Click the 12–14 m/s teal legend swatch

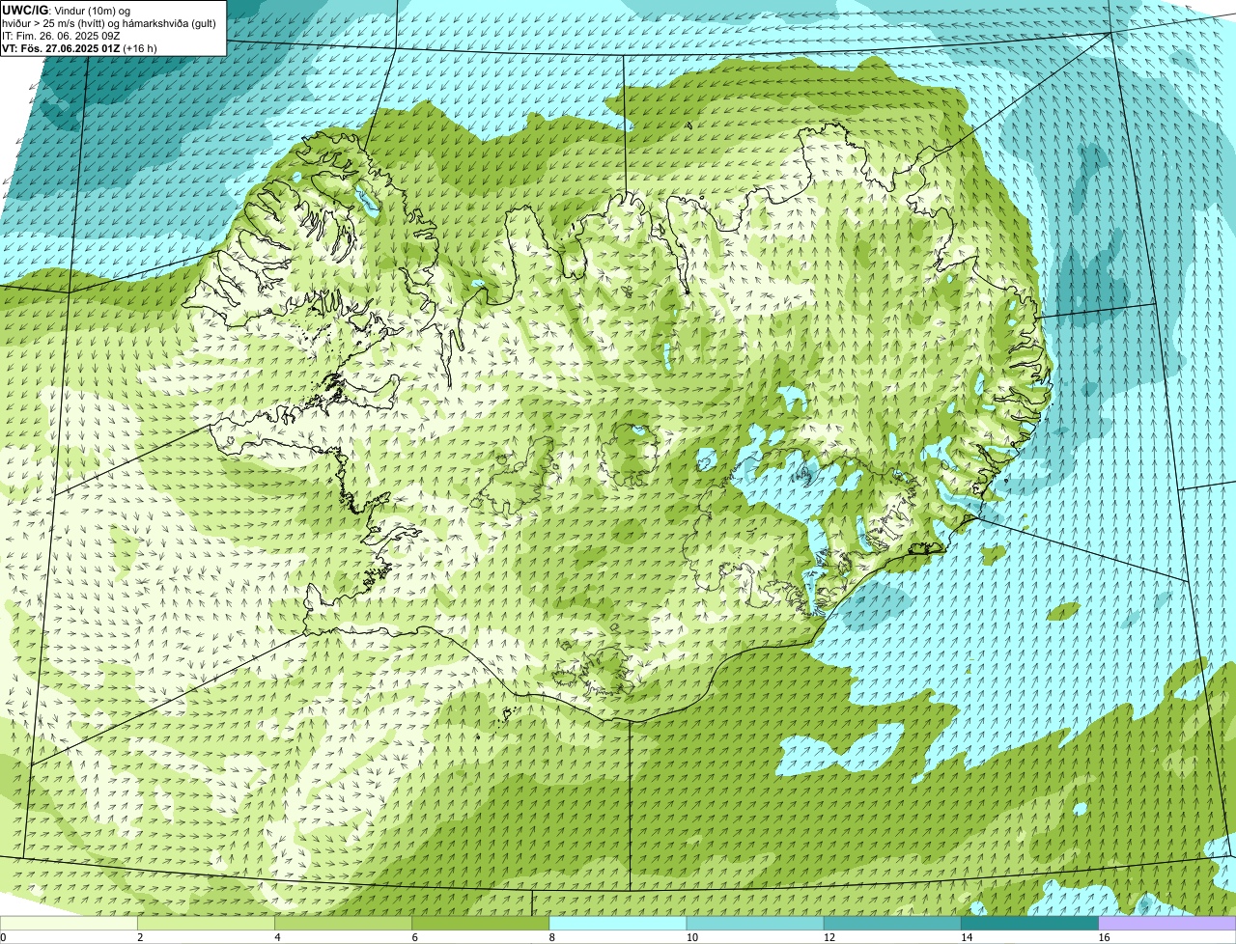point(892,924)
